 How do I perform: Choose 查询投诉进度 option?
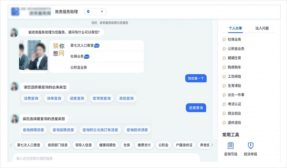click(x=137, y=130)
